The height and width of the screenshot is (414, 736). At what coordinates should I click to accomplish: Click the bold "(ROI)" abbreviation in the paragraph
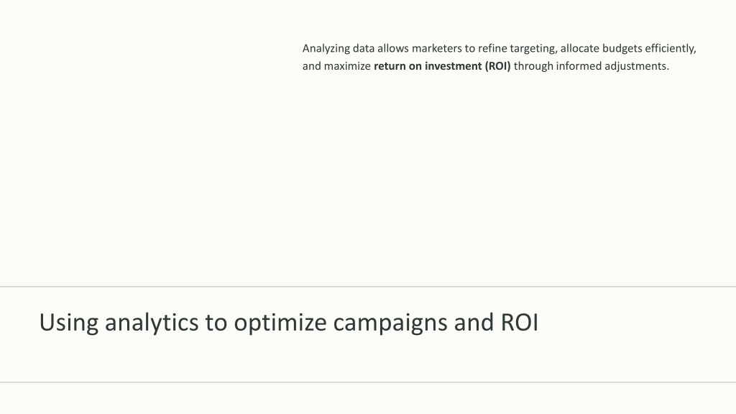pyautogui.click(x=497, y=66)
